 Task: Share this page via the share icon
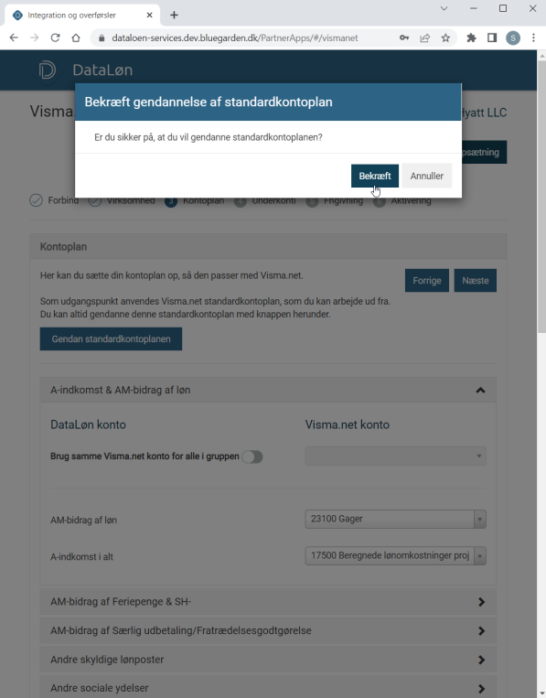(x=425, y=38)
